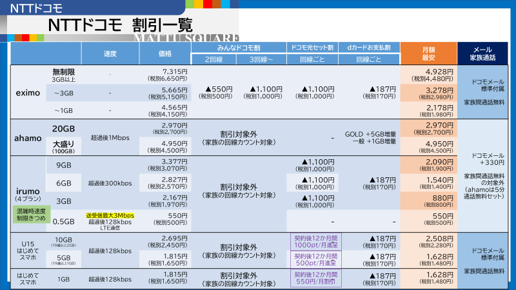Click the '3回線~' sub-header
This screenshot has height=290, width=516.
tap(261, 59)
